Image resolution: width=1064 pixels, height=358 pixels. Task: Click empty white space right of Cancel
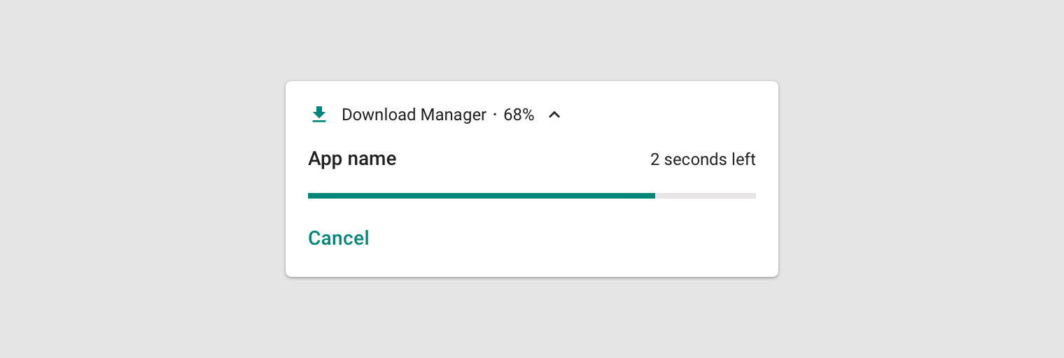pos(560,238)
